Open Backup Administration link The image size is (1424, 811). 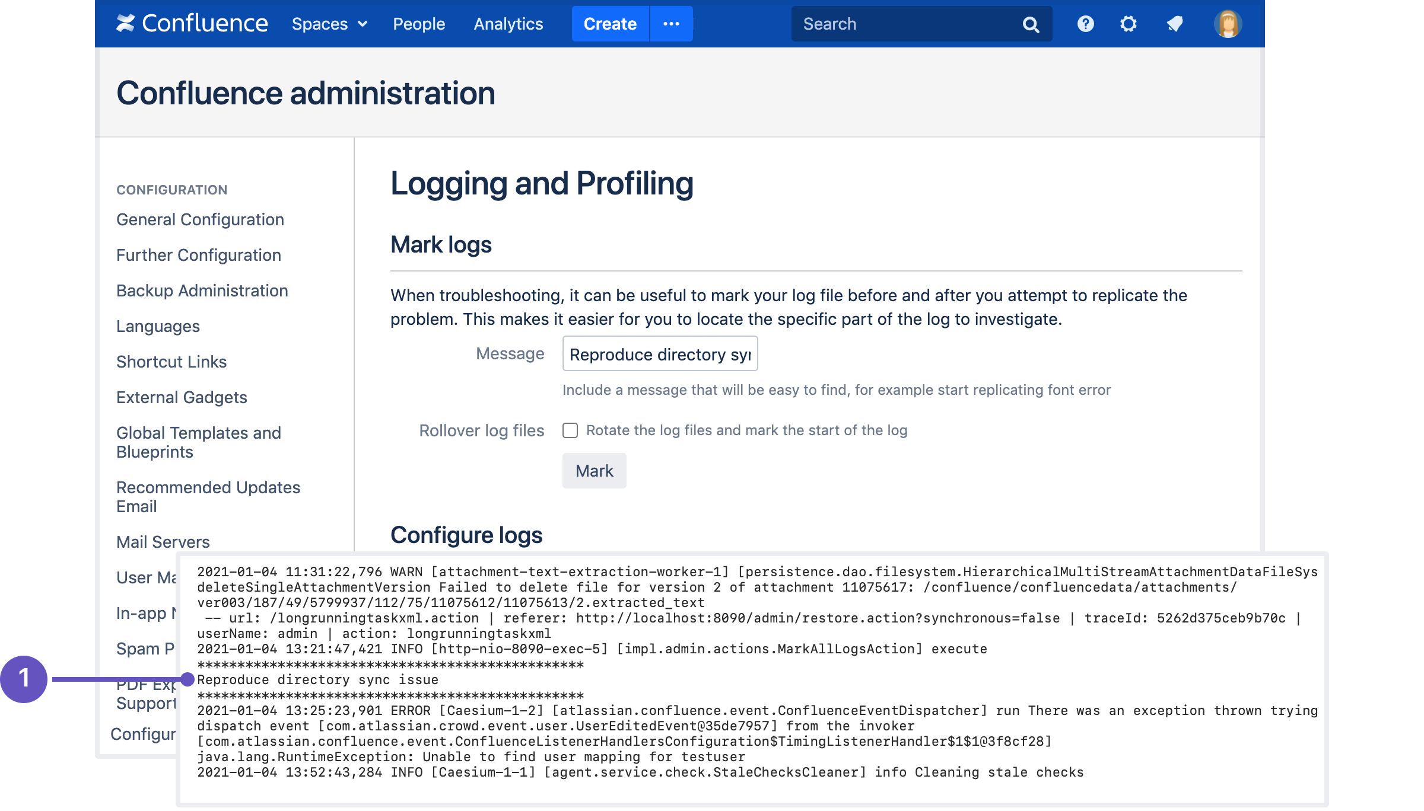pyautogui.click(x=202, y=290)
